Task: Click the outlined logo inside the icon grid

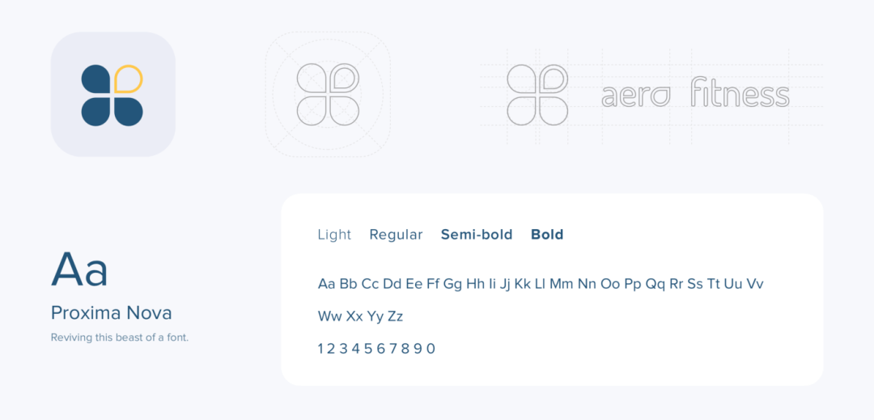Action: click(x=328, y=94)
